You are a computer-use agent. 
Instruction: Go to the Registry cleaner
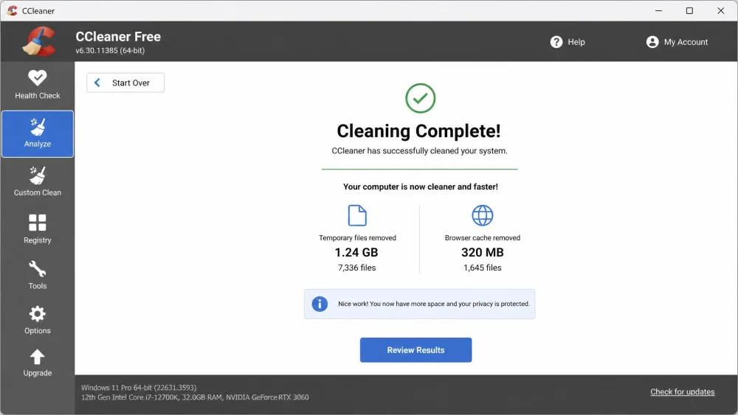[37, 229]
